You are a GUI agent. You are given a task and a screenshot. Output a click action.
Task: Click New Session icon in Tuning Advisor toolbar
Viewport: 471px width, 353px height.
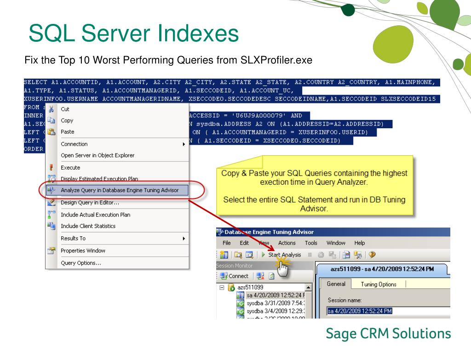pos(224,255)
